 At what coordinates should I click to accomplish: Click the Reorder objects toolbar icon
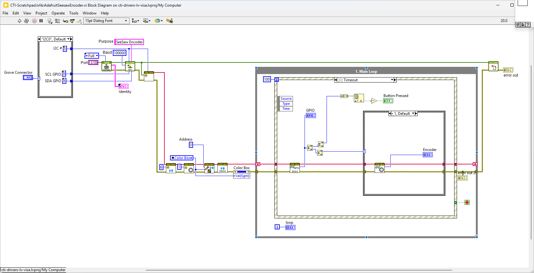(x=158, y=21)
